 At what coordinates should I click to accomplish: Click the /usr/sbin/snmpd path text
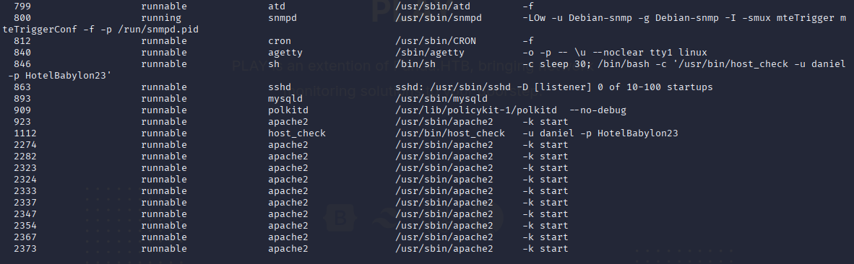[439, 18]
